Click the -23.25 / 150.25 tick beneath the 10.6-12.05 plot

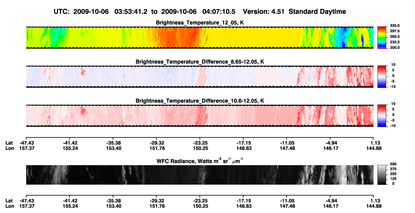click(200, 145)
